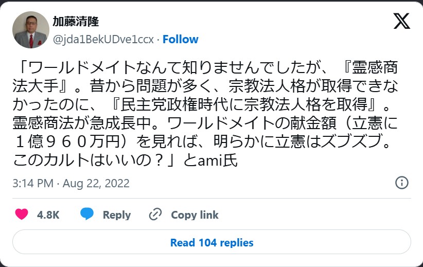Click the X logo icon

point(401,21)
